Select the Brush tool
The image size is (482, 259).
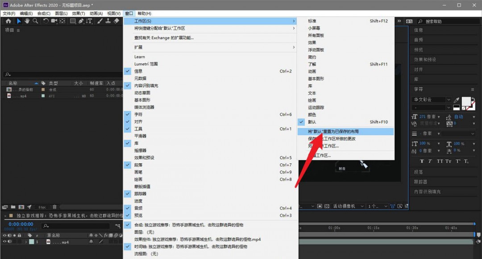100,21
